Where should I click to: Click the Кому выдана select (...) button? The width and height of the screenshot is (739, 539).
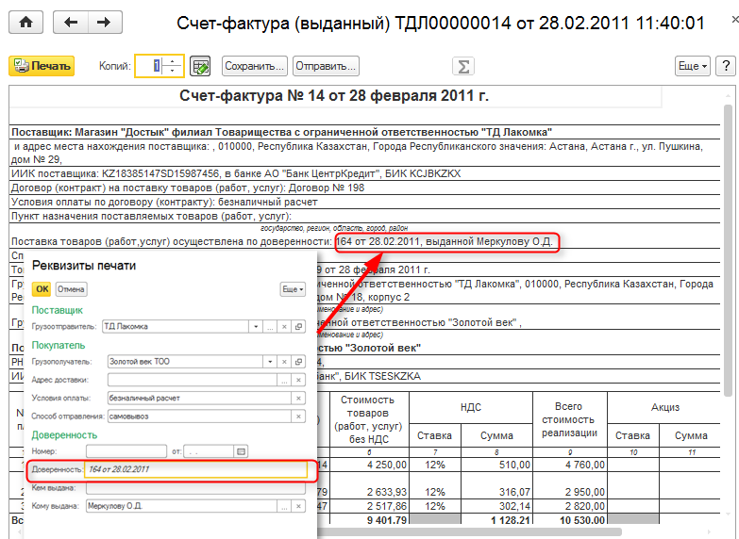(x=284, y=507)
